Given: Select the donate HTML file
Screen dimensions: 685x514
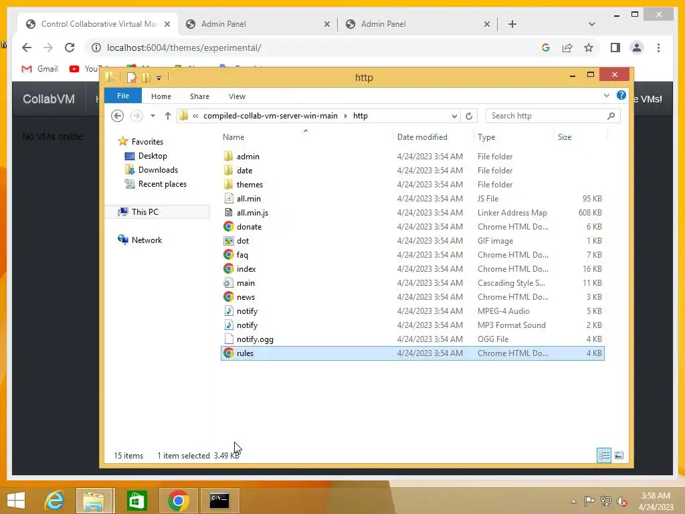Looking at the screenshot, I should (249, 226).
